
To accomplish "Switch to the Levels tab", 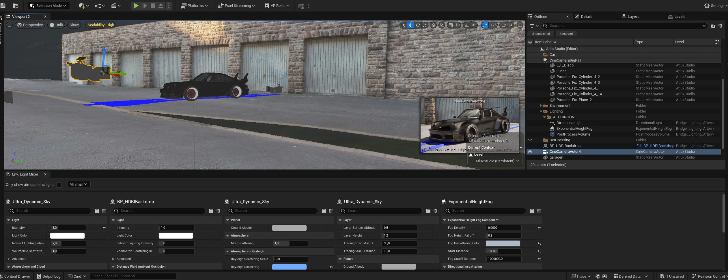I will point(677,16).
